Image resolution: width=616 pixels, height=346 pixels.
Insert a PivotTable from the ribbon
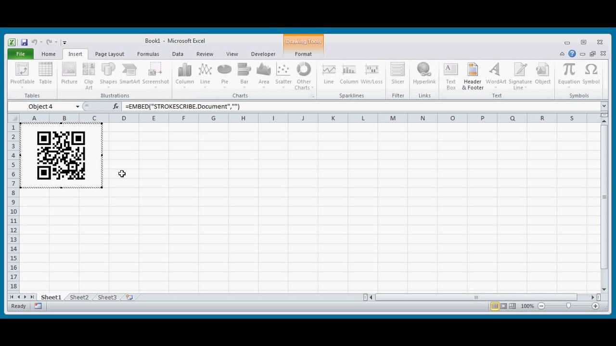point(22,75)
